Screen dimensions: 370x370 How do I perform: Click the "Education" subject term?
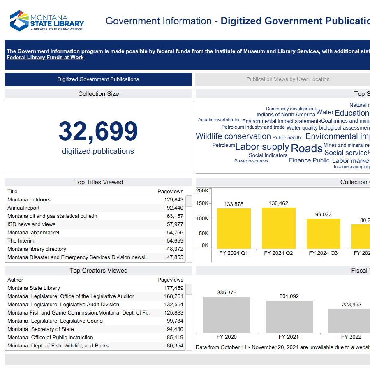tap(352, 113)
